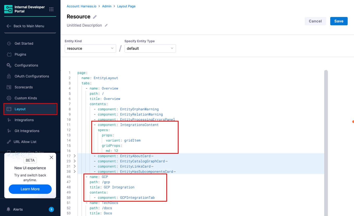
Task: Open the Admin breadcrumb link
Action: coord(107,6)
